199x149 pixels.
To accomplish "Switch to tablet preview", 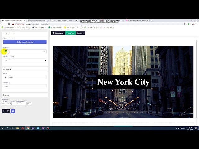I will (8, 111).
